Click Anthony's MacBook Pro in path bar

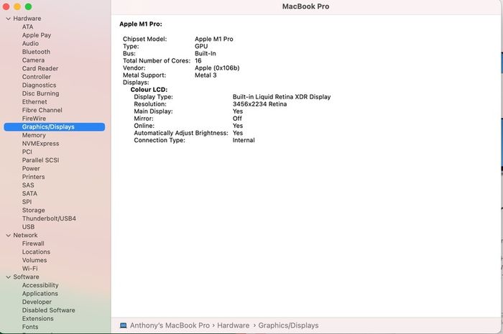pos(170,325)
